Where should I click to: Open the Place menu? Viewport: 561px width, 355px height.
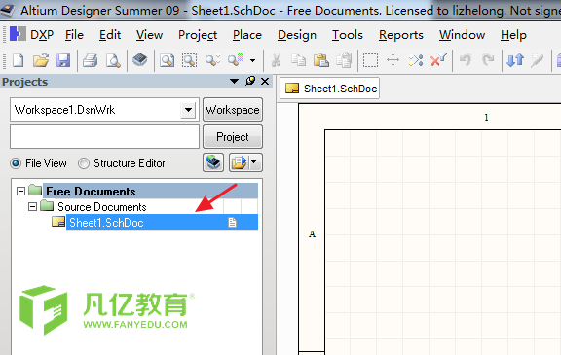point(247,35)
